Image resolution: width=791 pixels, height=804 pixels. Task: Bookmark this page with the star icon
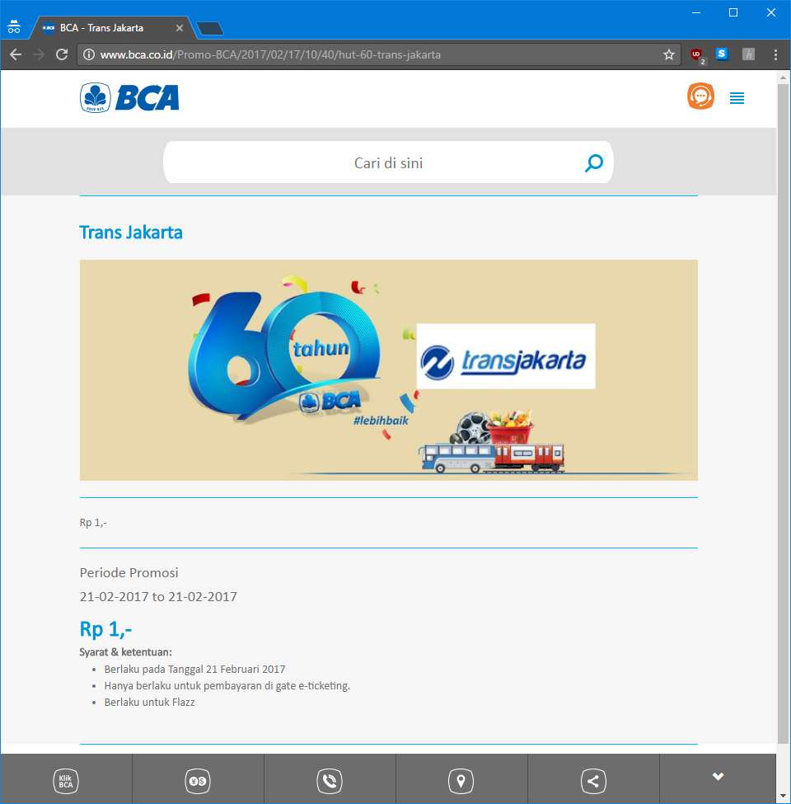[668, 54]
